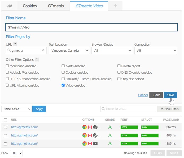The image size is (184, 158).
Task: Click the Save filter button
Action: [170, 95]
